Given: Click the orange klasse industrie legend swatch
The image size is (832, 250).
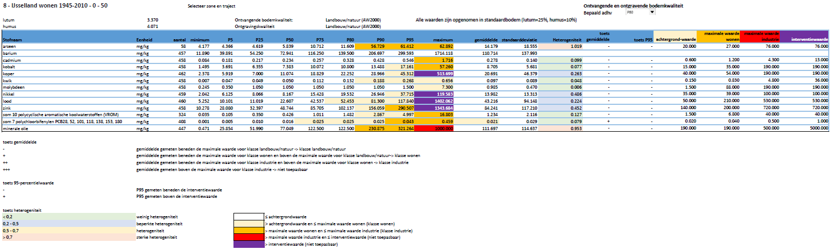Looking at the screenshot, I should [252, 230].
